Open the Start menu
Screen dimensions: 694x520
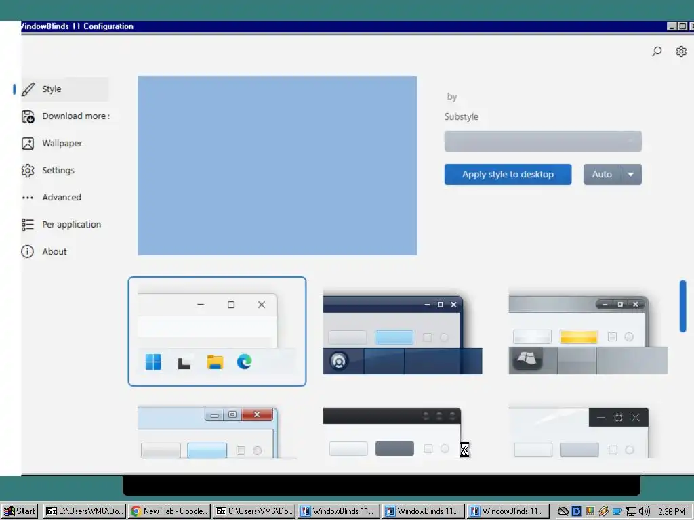[x=20, y=511]
